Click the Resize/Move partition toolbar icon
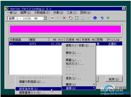Screen dimensions: 131x97 (52, 18)
